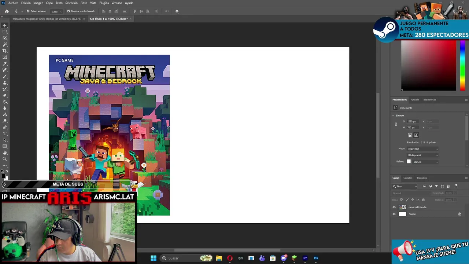This screenshot has width=469, height=264.
Task: Pick a color in the color field
Action: click(429, 65)
